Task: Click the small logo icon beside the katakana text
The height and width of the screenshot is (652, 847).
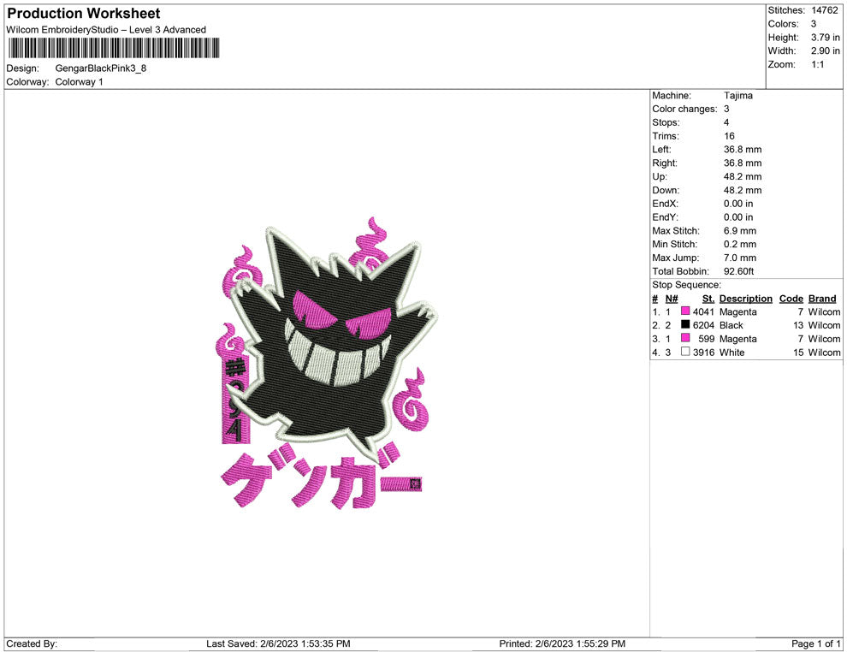Action: click(414, 484)
